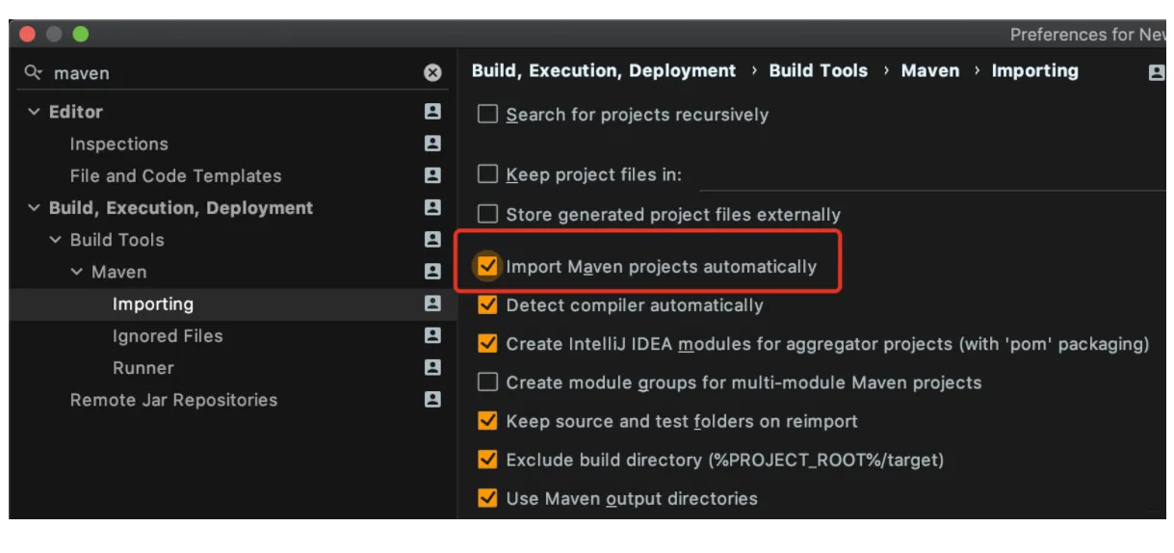Click the profile icon beside Runner
The width and height of the screenshot is (1174, 553).
[x=432, y=367]
